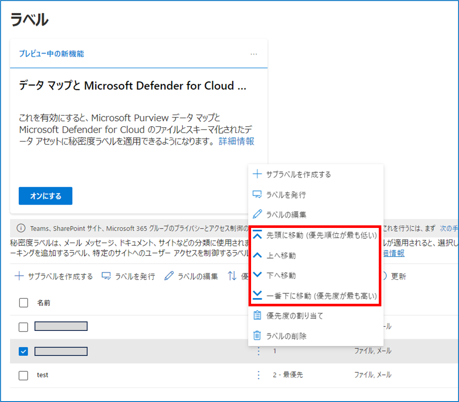Image resolution: width=459 pixels, height=402 pixels.
Task: Click the move-to-bottom arrow icon beside 一番下に移動
Action: point(257,295)
